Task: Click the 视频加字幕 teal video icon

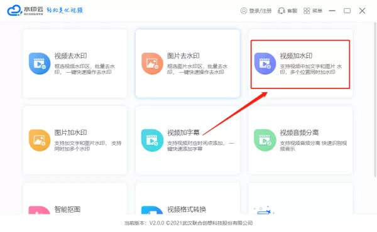Action: coord(152,140)
